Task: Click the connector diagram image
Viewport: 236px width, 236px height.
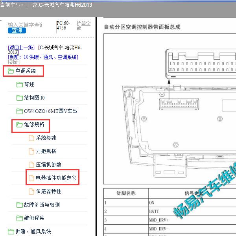Action: pyautogui.click(x=170, y=109)
